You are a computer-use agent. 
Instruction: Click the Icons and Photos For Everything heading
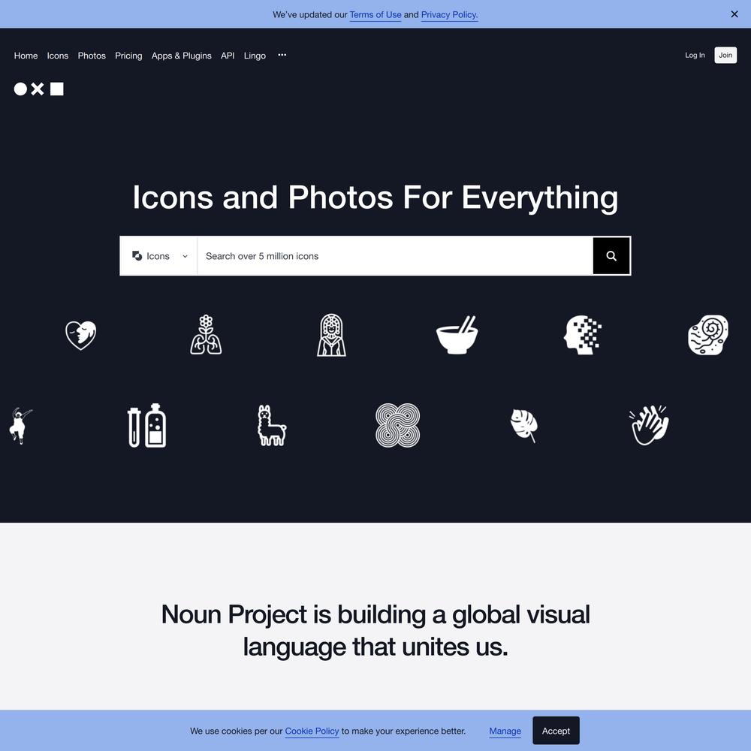coord(375,198)
